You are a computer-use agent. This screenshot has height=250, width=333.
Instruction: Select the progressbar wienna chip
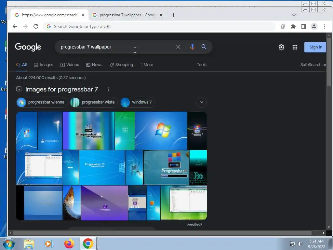pos(42,102)
